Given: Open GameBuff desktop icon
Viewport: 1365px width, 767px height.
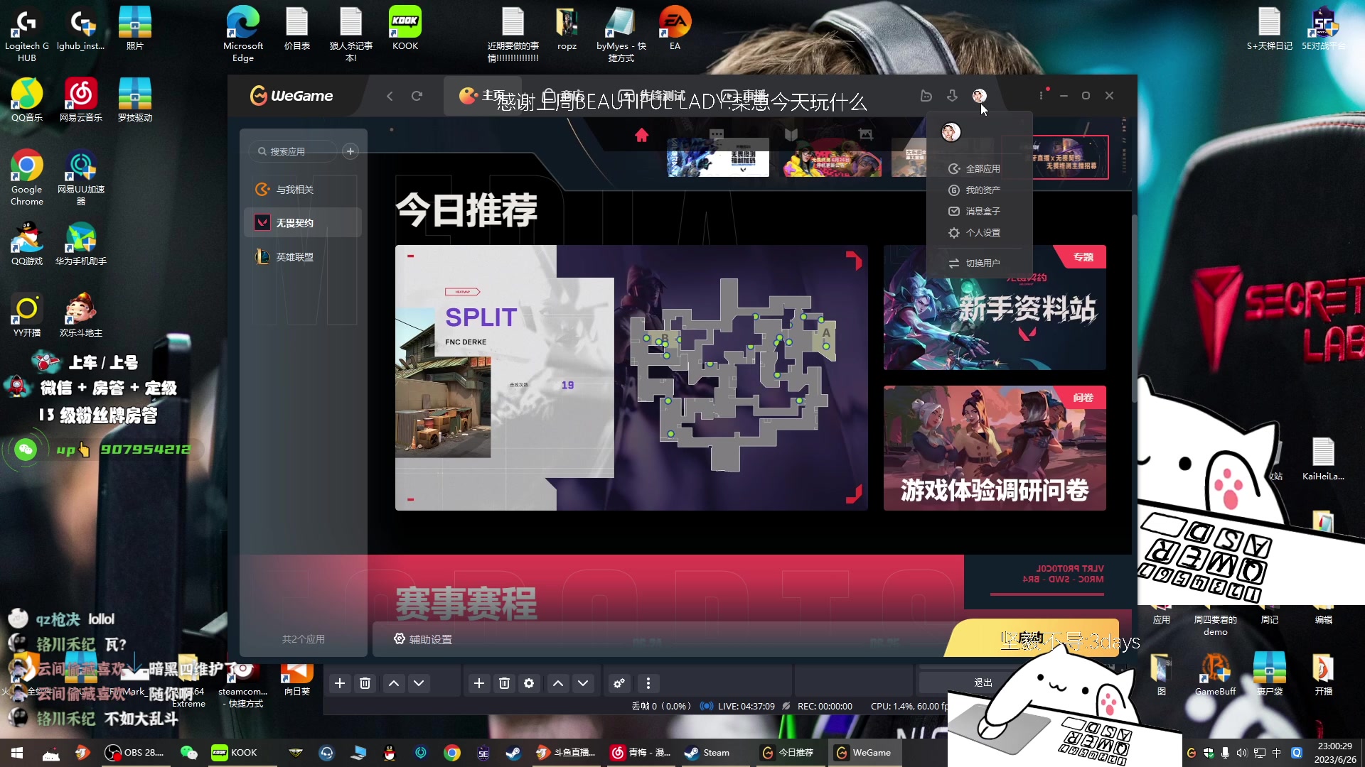Looking at the screenshot, I should (1215, 675).
